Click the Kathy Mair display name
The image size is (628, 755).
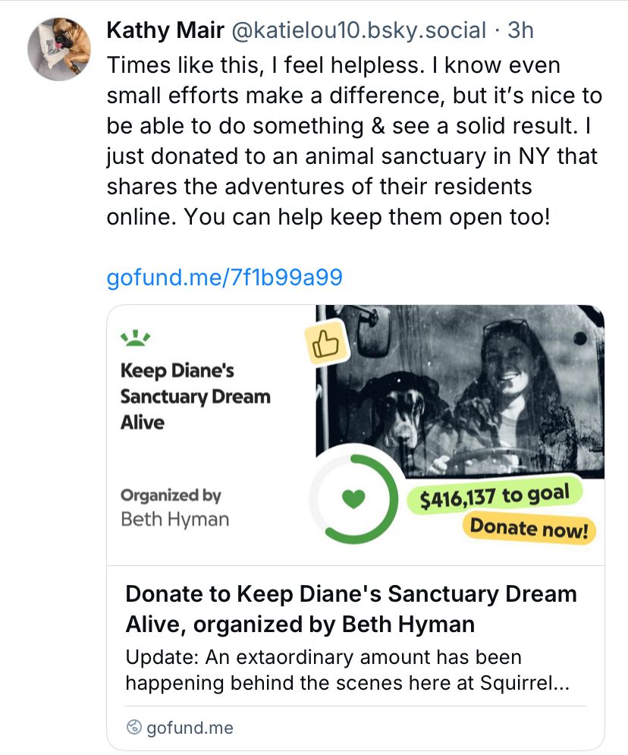click(165, 30)
